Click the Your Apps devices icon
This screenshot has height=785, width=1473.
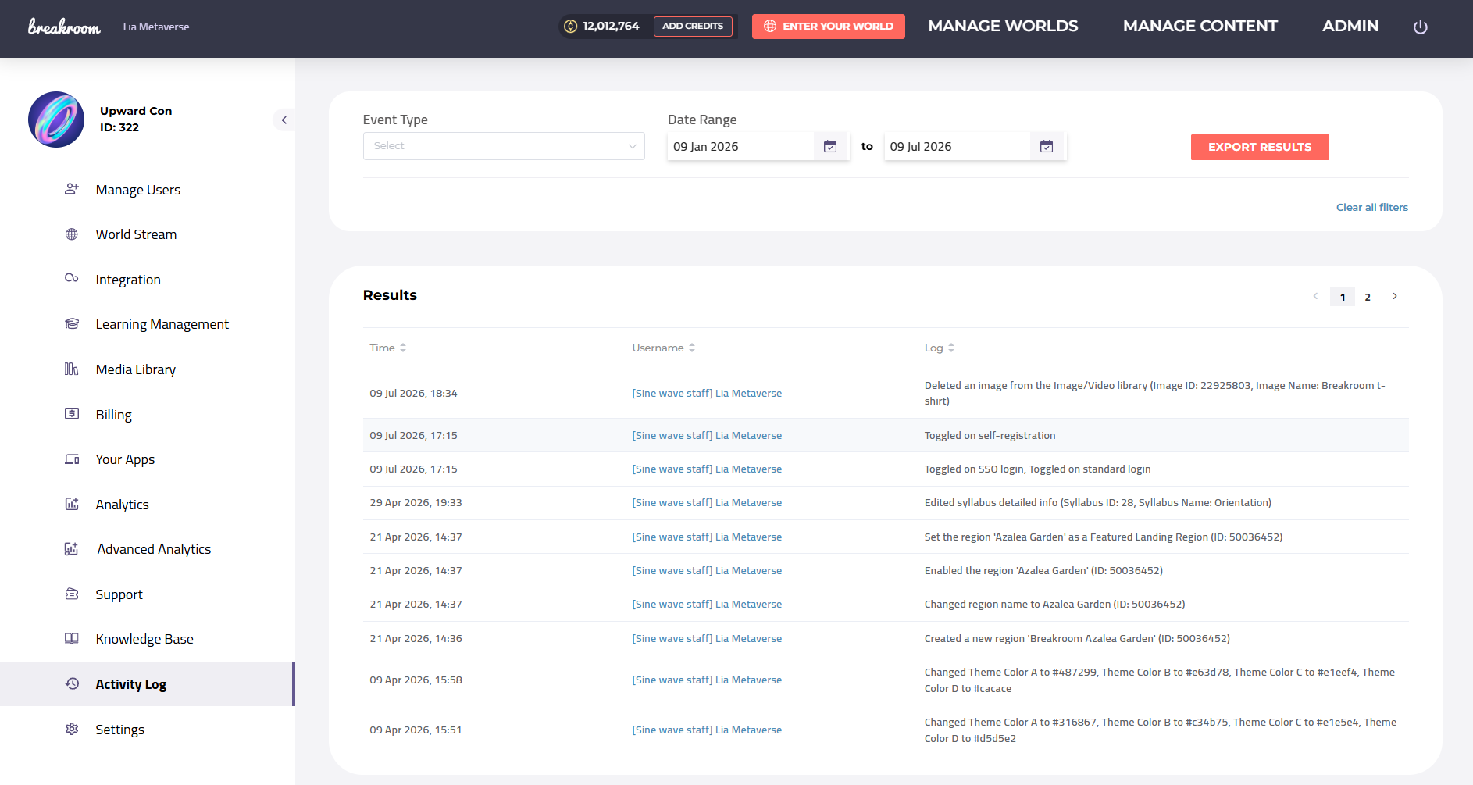72,459
